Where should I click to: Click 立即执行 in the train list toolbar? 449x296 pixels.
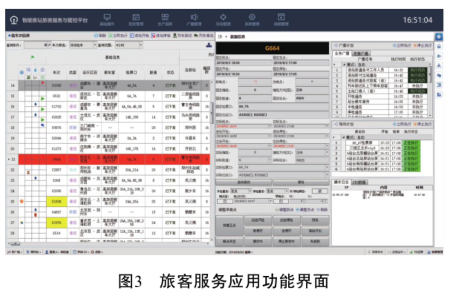pyautogui.click(x=118, y=36)
